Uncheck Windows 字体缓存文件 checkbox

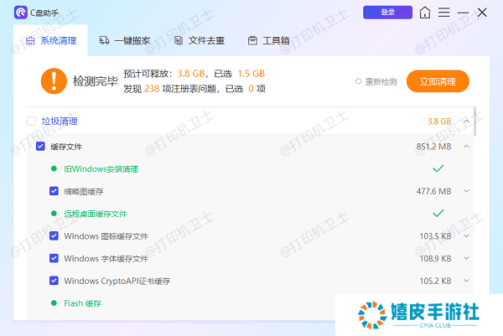[x=54, y=258]
